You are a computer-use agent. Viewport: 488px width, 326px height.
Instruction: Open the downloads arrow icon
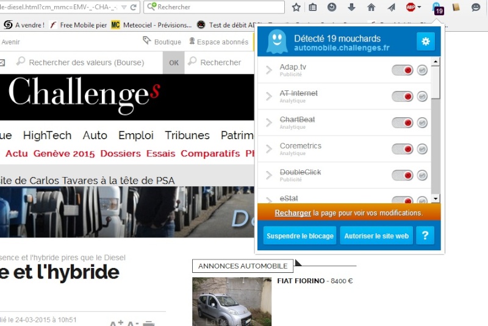coord(351,7)
